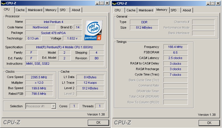Click Core Speed value '2395.5 MHz'
The height and width of the screenshot is (128, 222).
point(39,77)
